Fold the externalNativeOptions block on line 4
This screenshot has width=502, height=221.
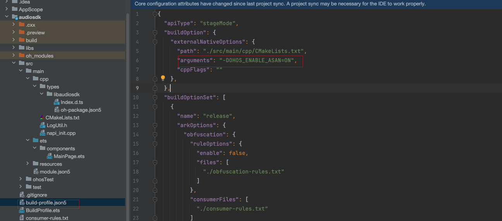click(155, 42)
